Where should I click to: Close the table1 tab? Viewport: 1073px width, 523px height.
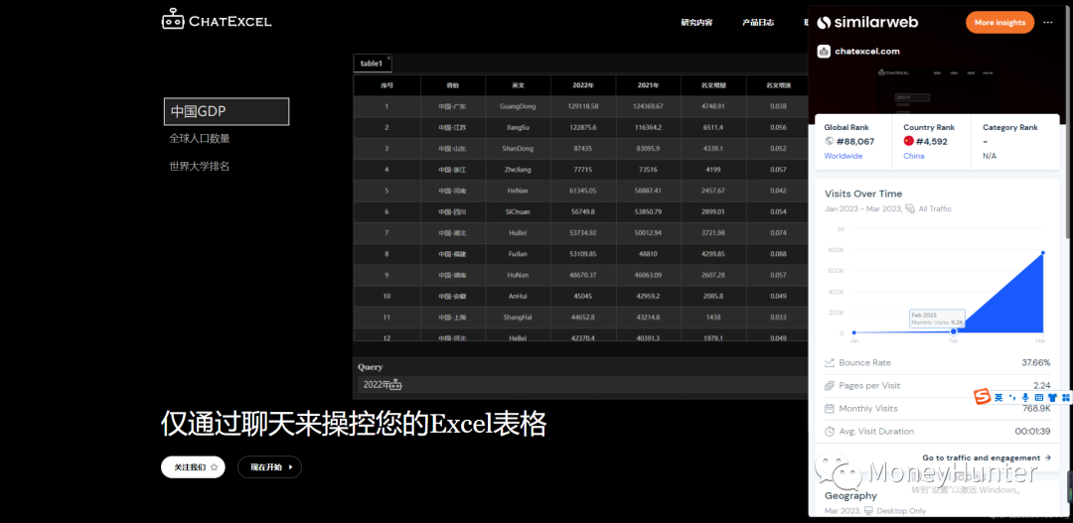388,59
